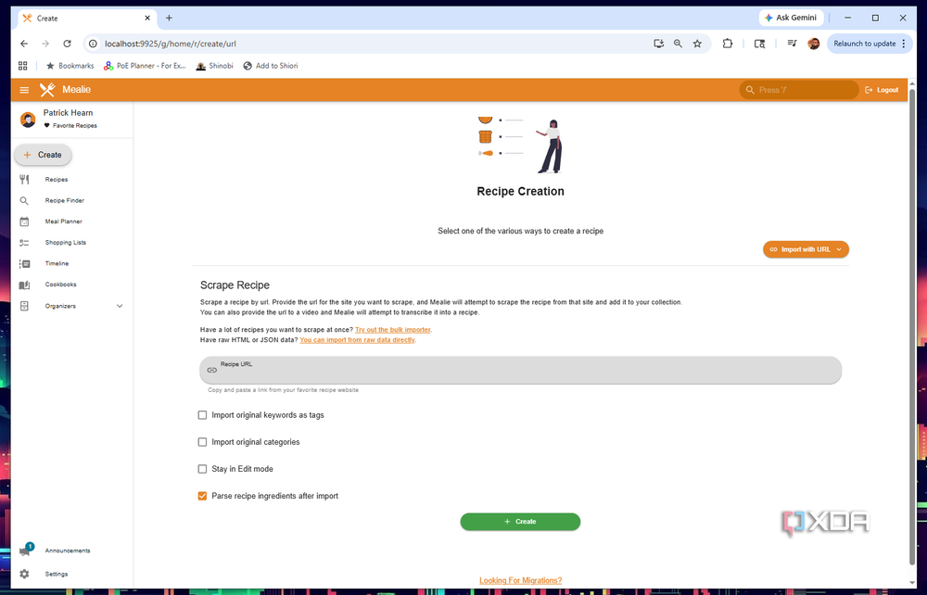Toggle the Mealie sidebar hamburger menu

24,90
